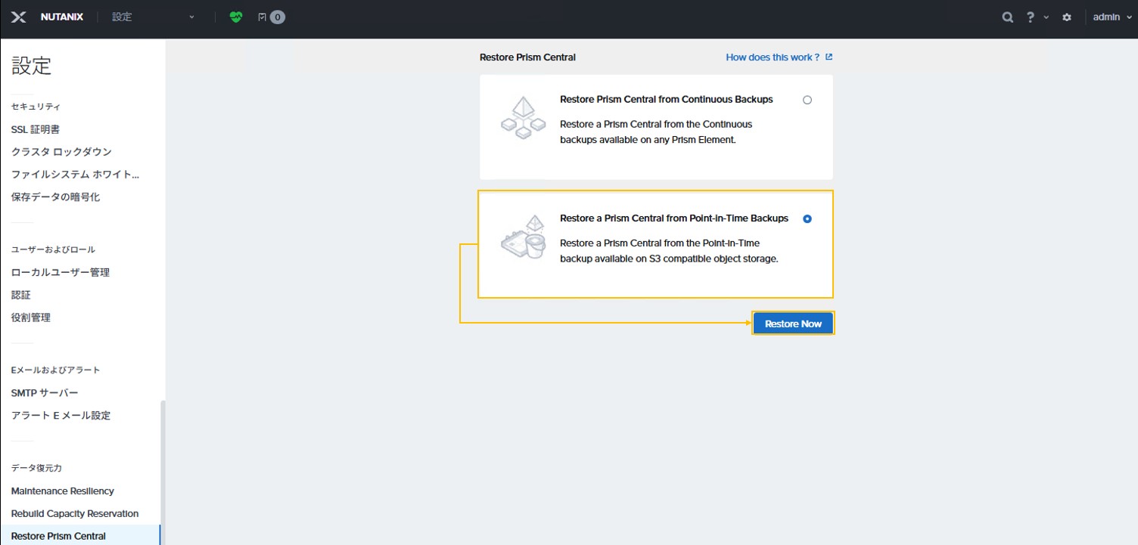Go to Rebuild Capacity Reservation
Screen dimensions: 1138x545
point(75,513)
